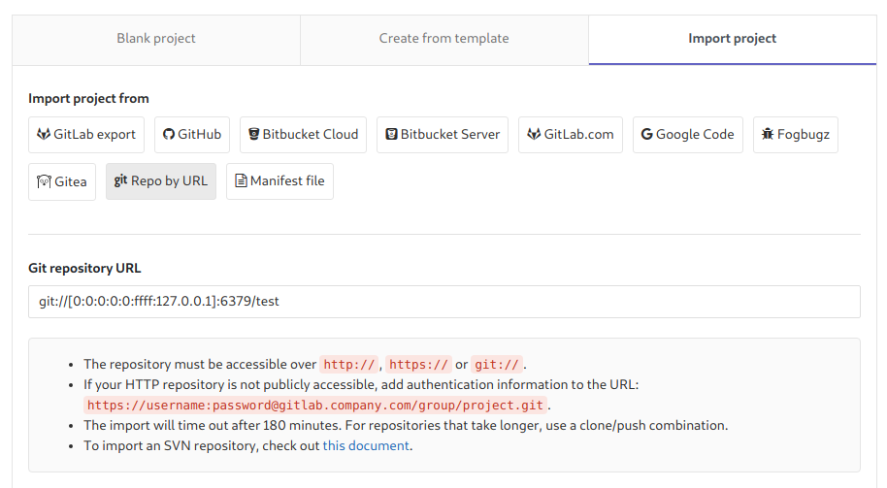Screen dimensions: 887x488
Task: Click the 'Import project from' heading
Action: tap(89, 98)
